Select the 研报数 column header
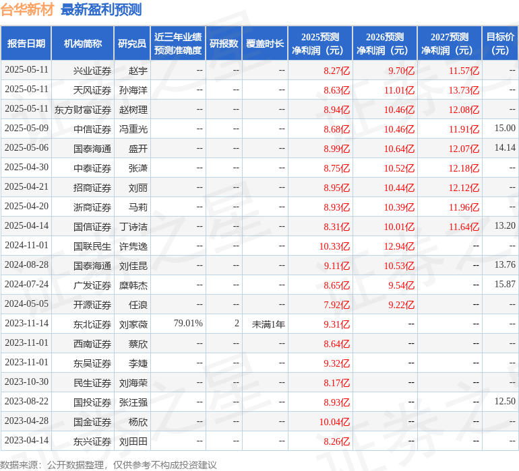This screenshot has width=519, height=471. [224, 44]
